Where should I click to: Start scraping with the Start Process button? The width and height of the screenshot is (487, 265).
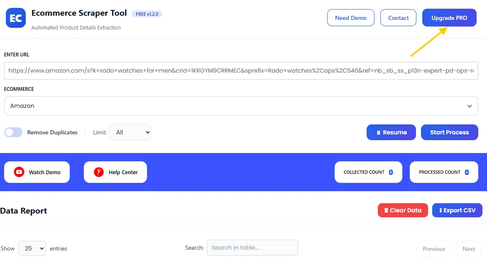pos(449,132)
